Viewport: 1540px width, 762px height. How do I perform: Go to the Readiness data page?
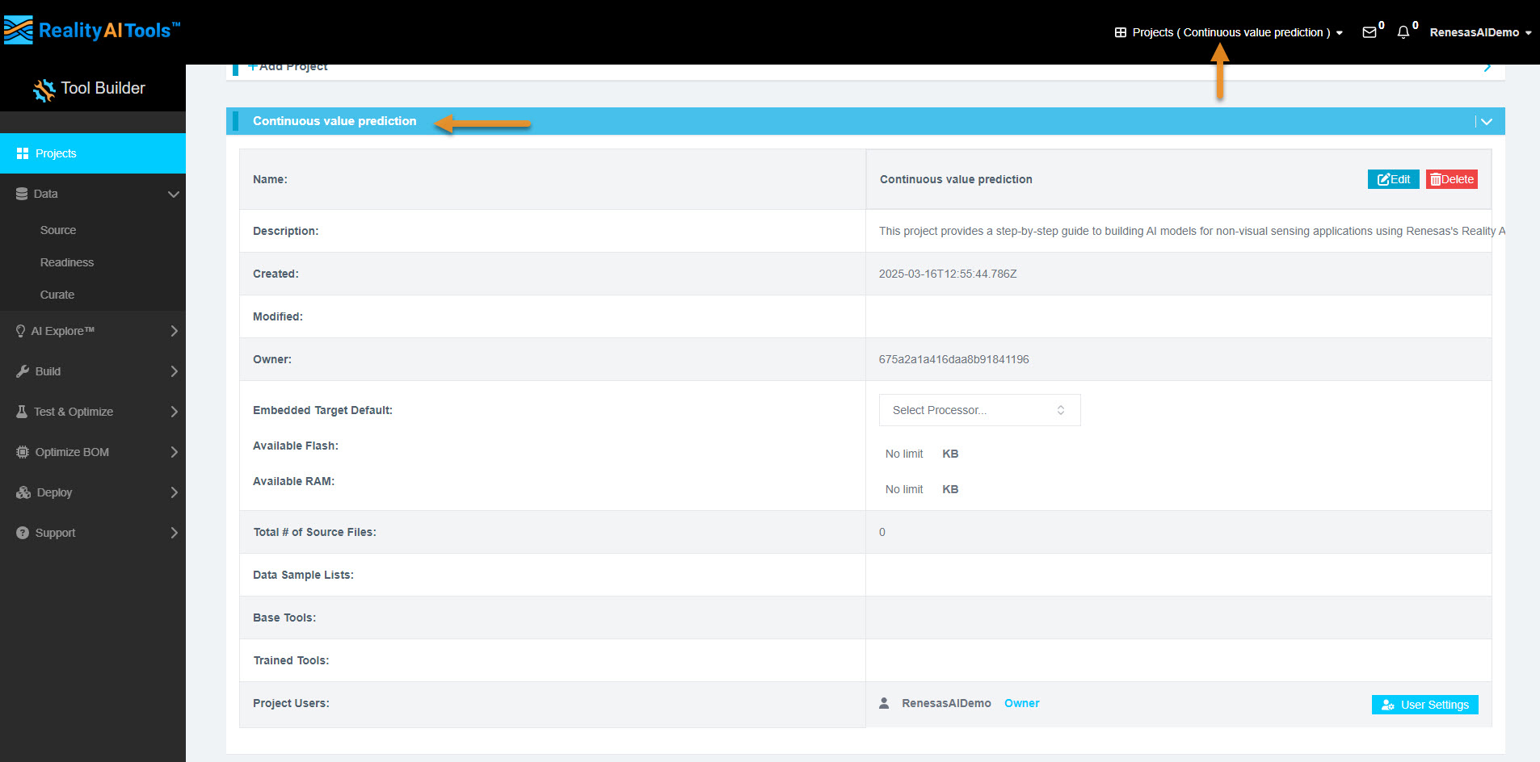pos(67,262)
